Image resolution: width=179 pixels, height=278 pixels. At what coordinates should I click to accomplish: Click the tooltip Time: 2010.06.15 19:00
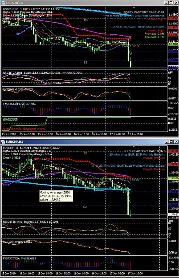click(x=56, y=196)
